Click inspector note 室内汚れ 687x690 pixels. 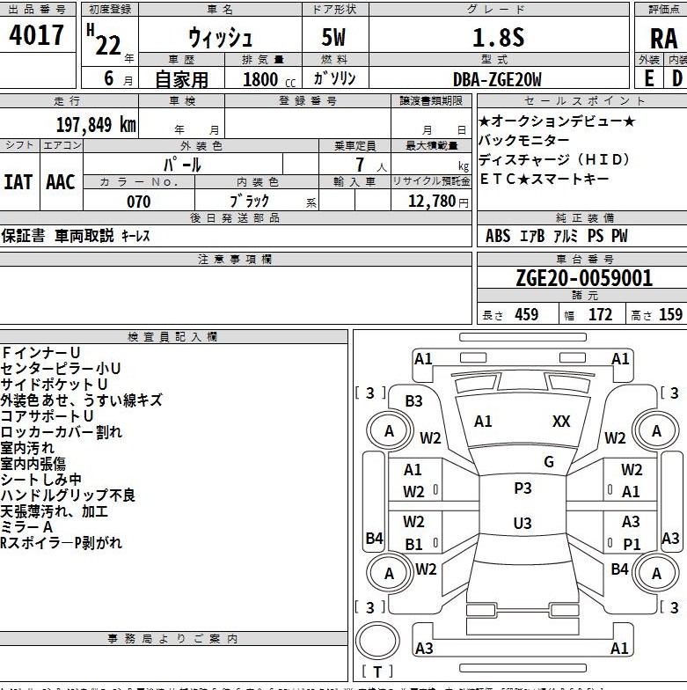27,448
